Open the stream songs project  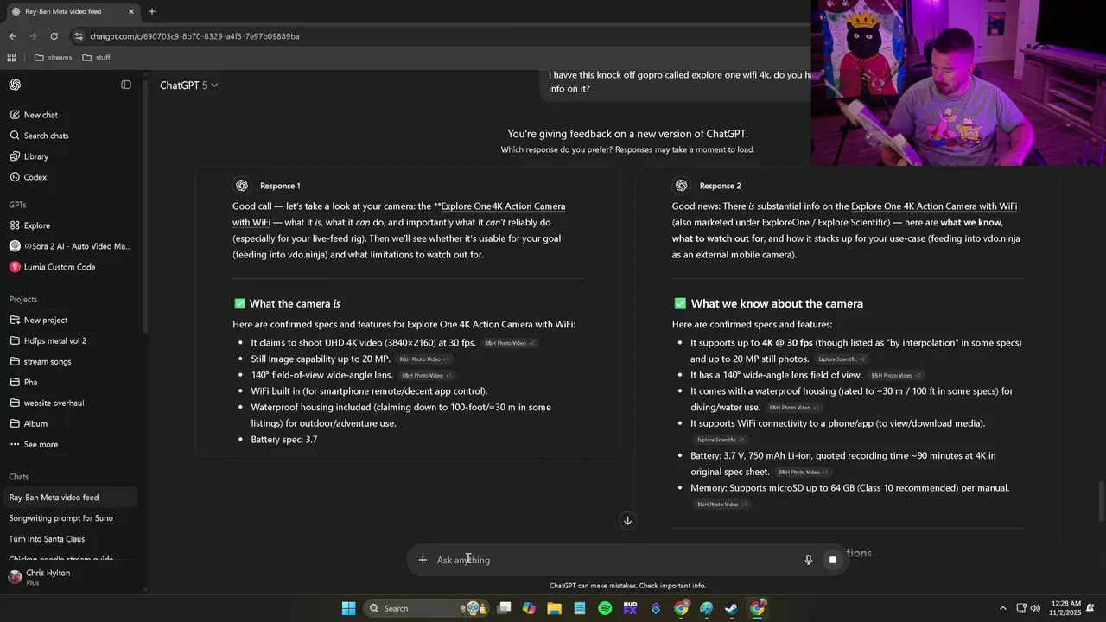48,361
